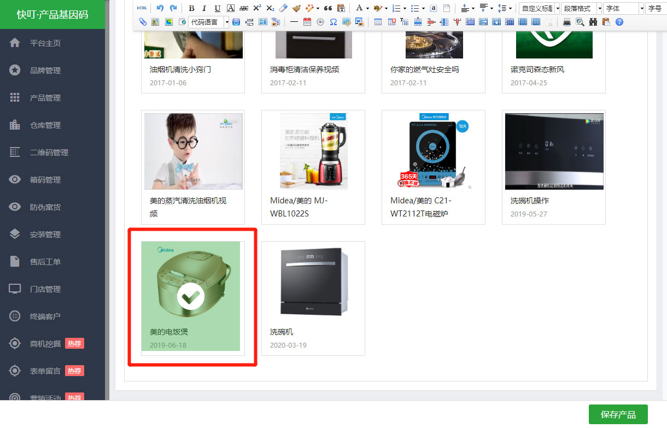
Task: Click the magnifier preview icon
Action: tap(580, 22)
